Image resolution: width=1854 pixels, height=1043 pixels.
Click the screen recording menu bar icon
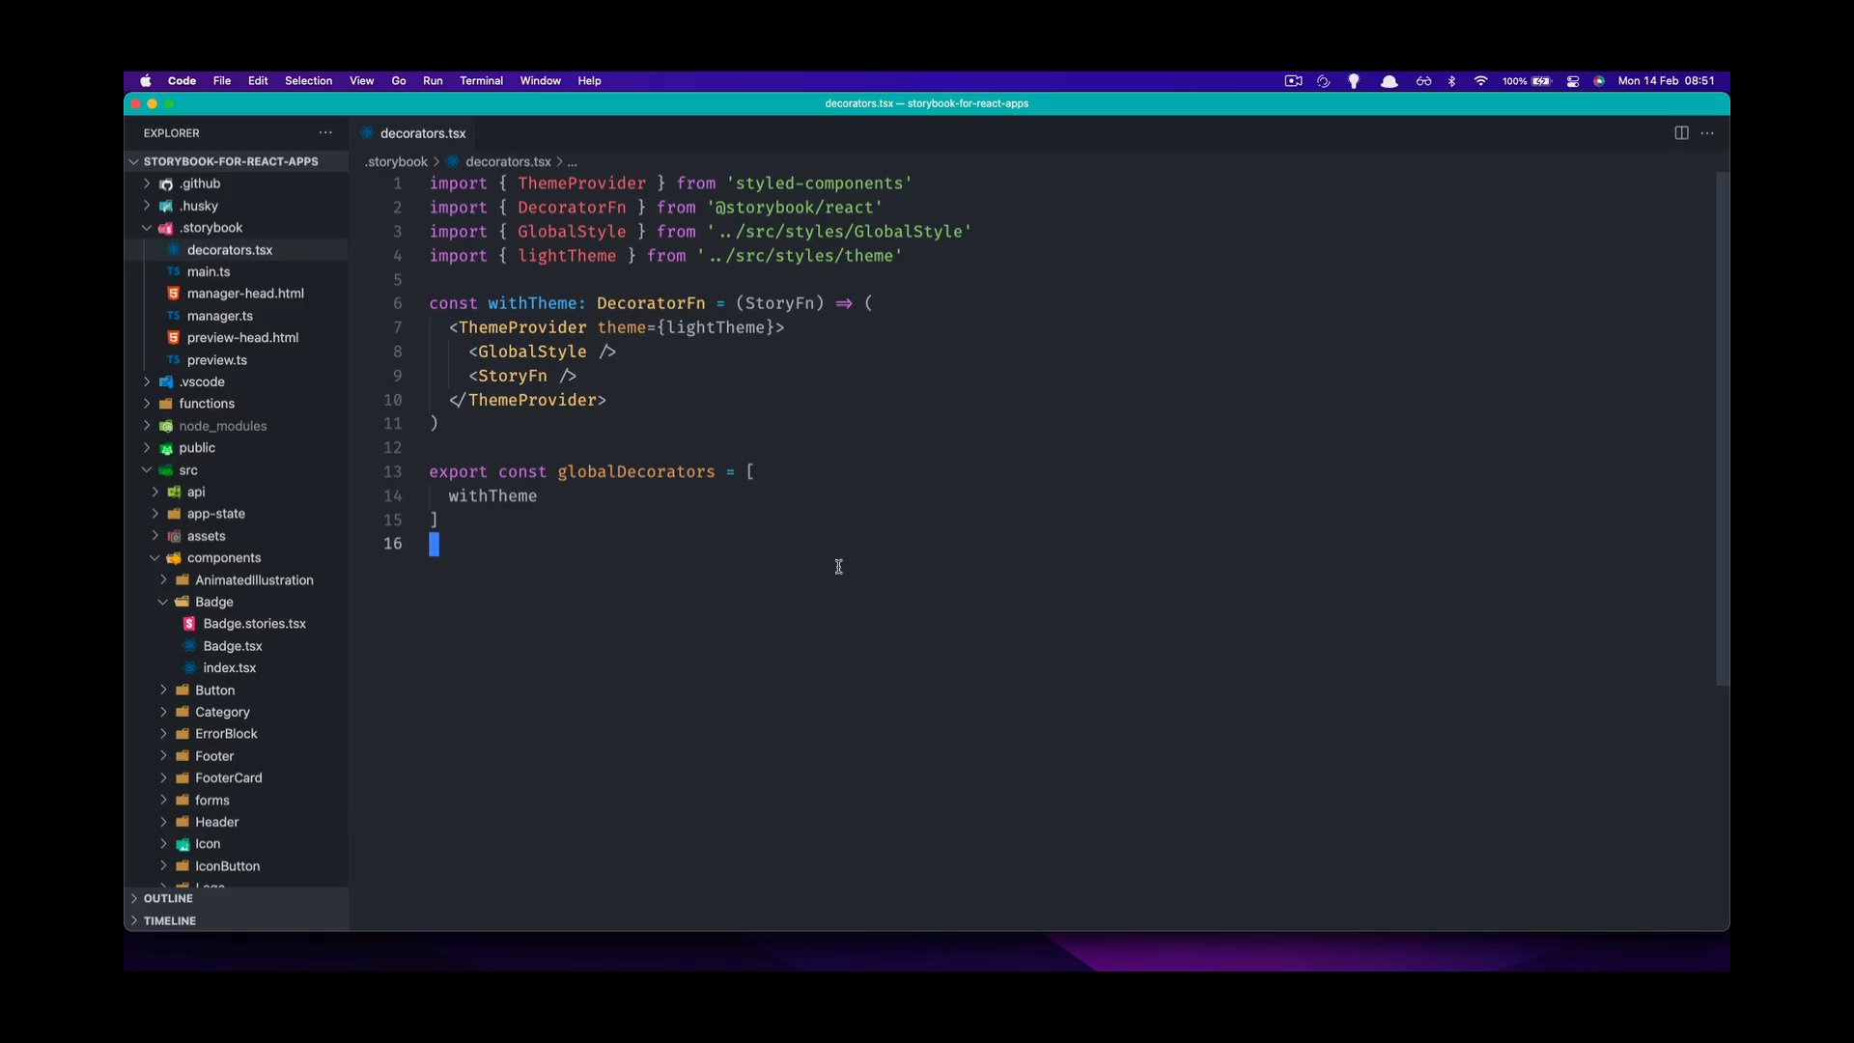coord(1294,81)
